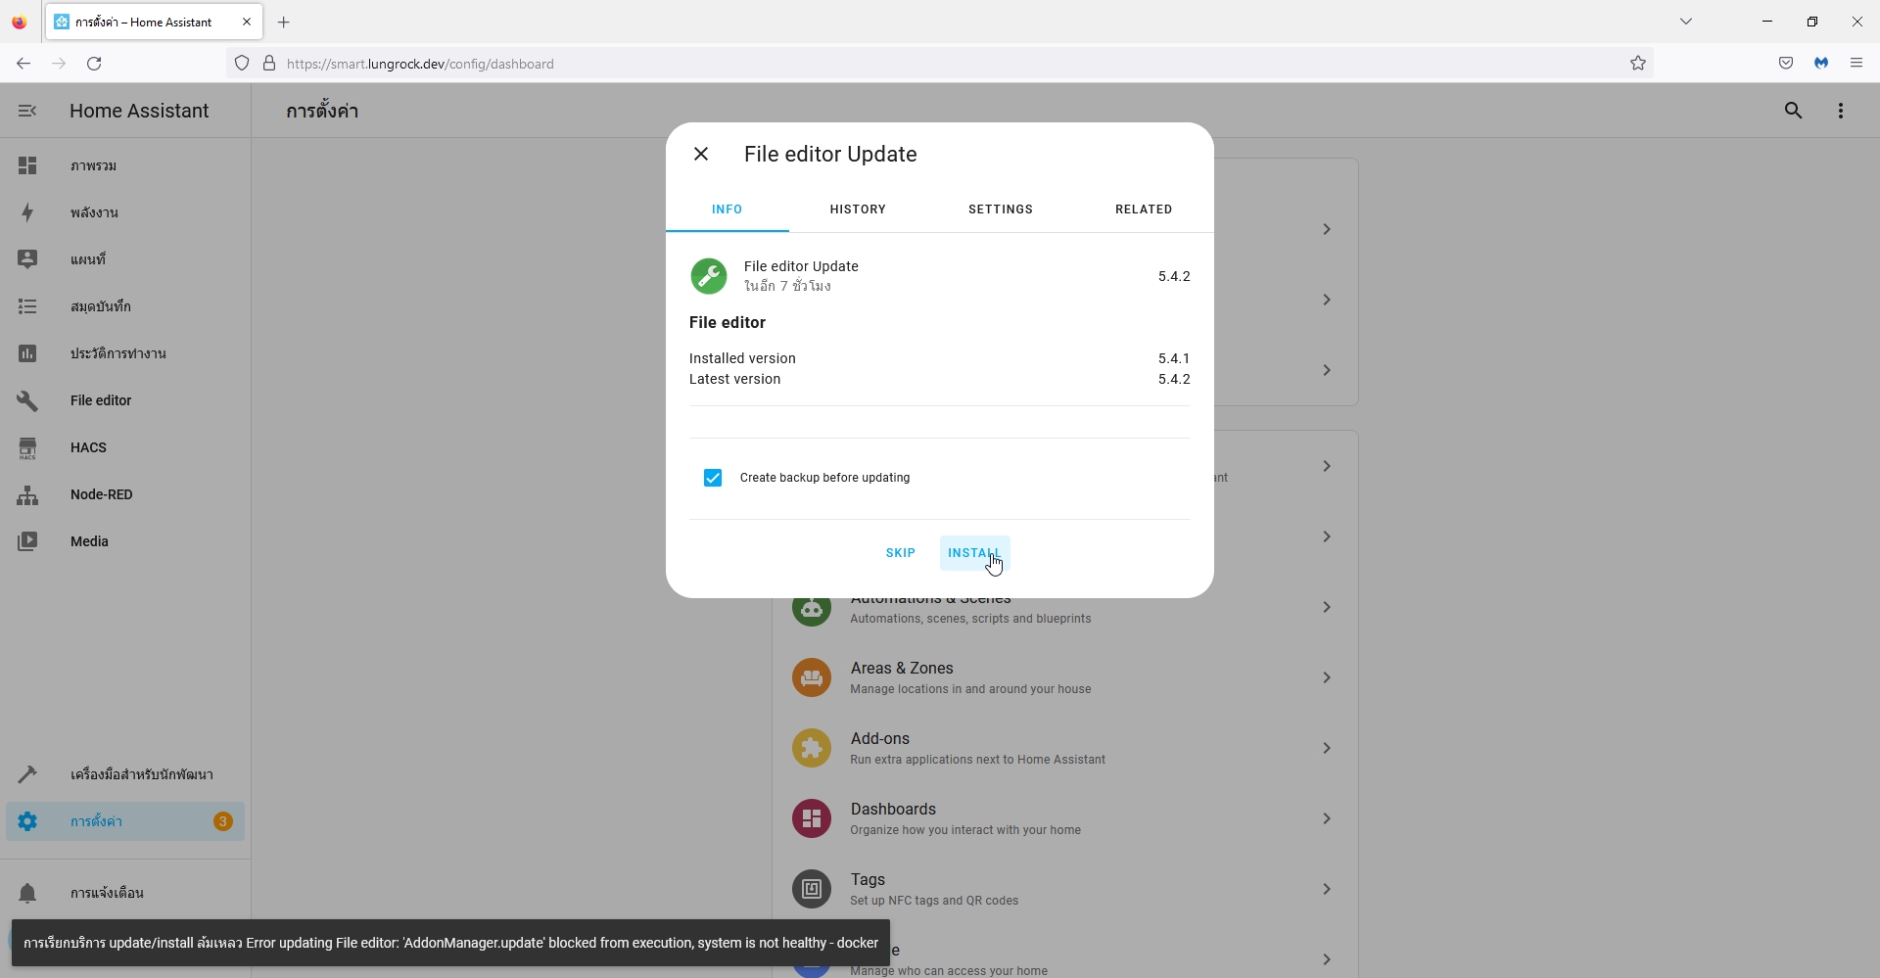
Task: Switch to the Settings tab
Action: 1001,210
